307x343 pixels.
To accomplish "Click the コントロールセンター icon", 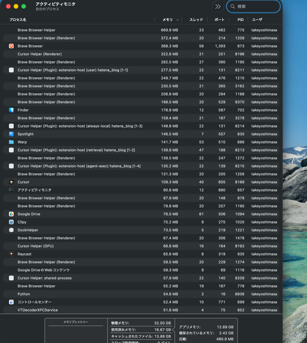I will point(11,302).
